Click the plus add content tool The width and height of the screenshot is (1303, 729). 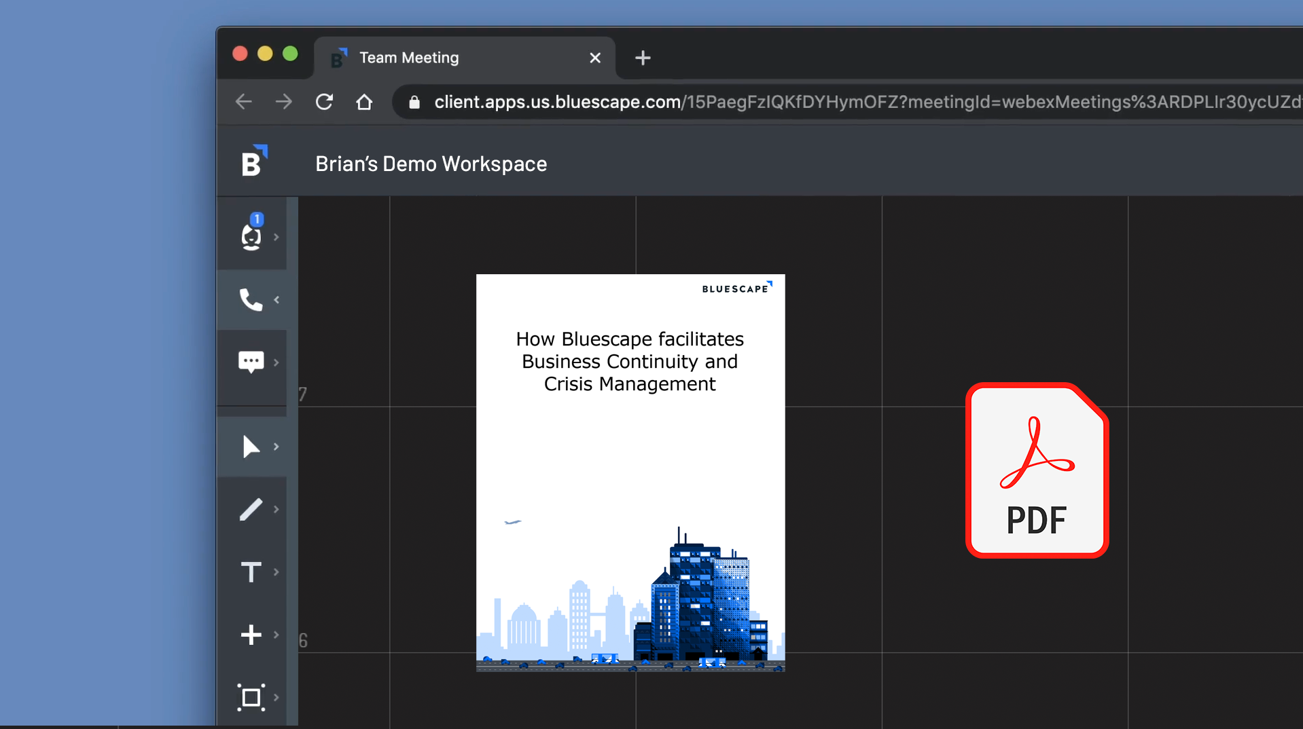[251, 635]
